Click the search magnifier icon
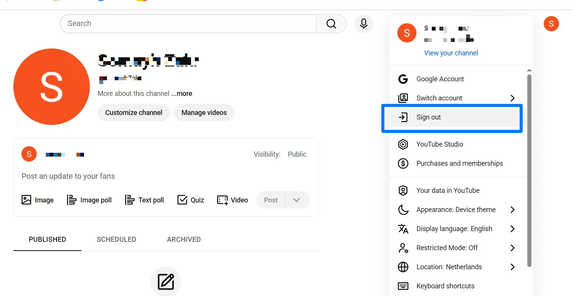The height and width of the screenshot is (296, 572). coord(331,23)
